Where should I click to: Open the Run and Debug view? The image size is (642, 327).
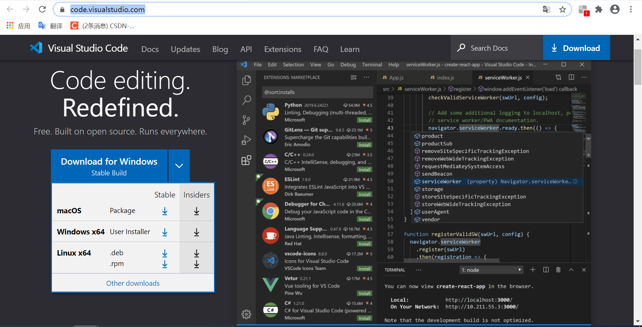pyautogui.click(x=247, y=140)
